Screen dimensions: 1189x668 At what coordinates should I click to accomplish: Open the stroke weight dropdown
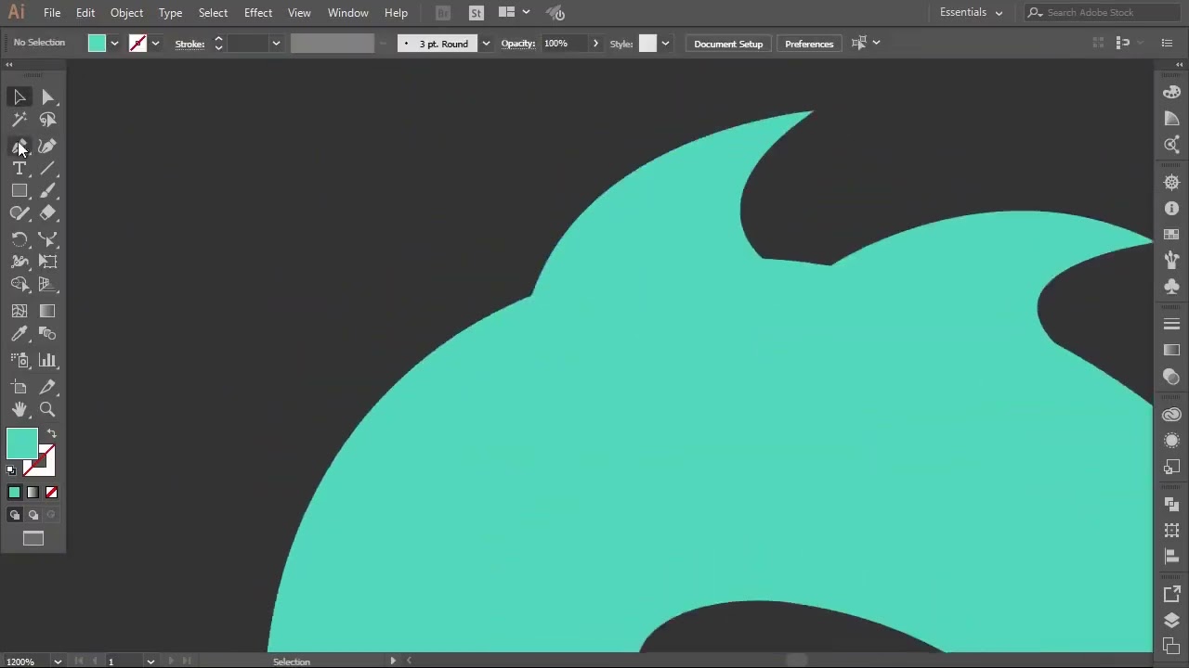(276, 44)
